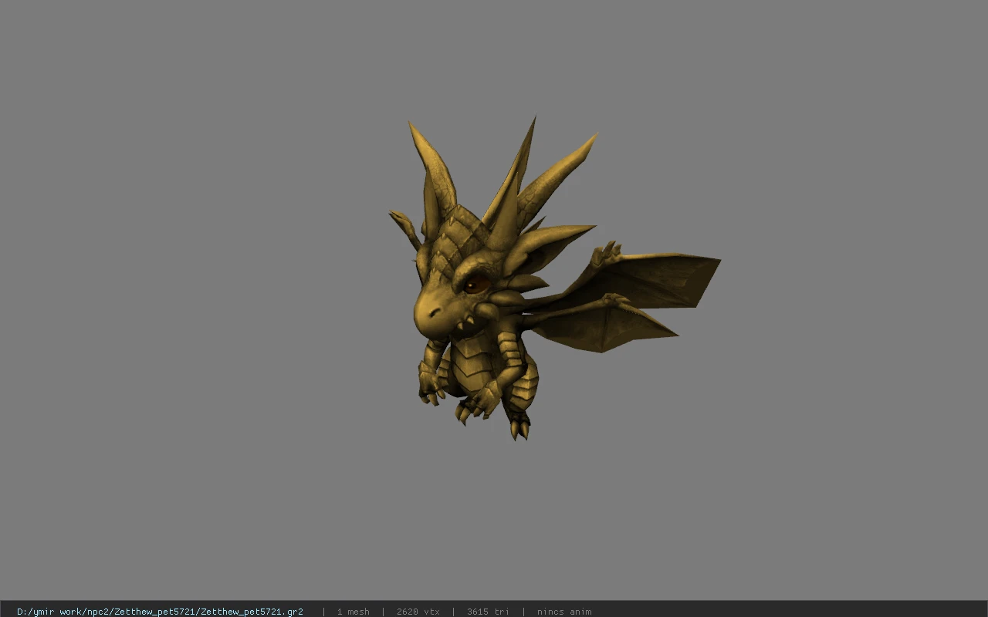Click the 'anim' status entry
The image size is (988, 617).
coord(564,612)
